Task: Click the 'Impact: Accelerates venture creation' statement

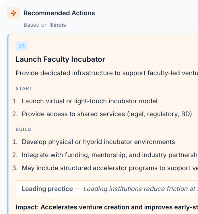Action: click(x=107, y=207)
